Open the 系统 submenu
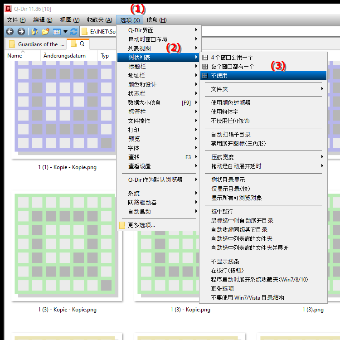The image size is (340, 340). coord(158,194)
